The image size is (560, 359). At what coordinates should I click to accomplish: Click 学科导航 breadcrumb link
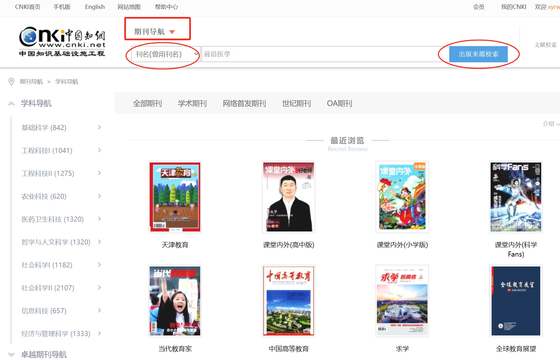(67, 82)
